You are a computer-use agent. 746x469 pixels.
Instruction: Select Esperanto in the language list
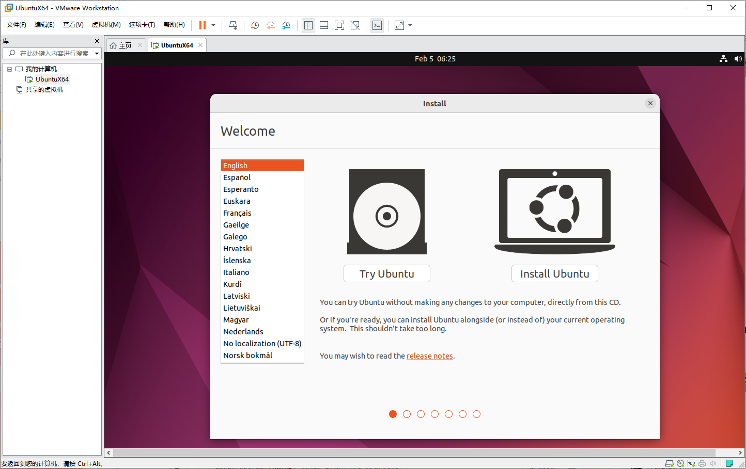point(262,189)
